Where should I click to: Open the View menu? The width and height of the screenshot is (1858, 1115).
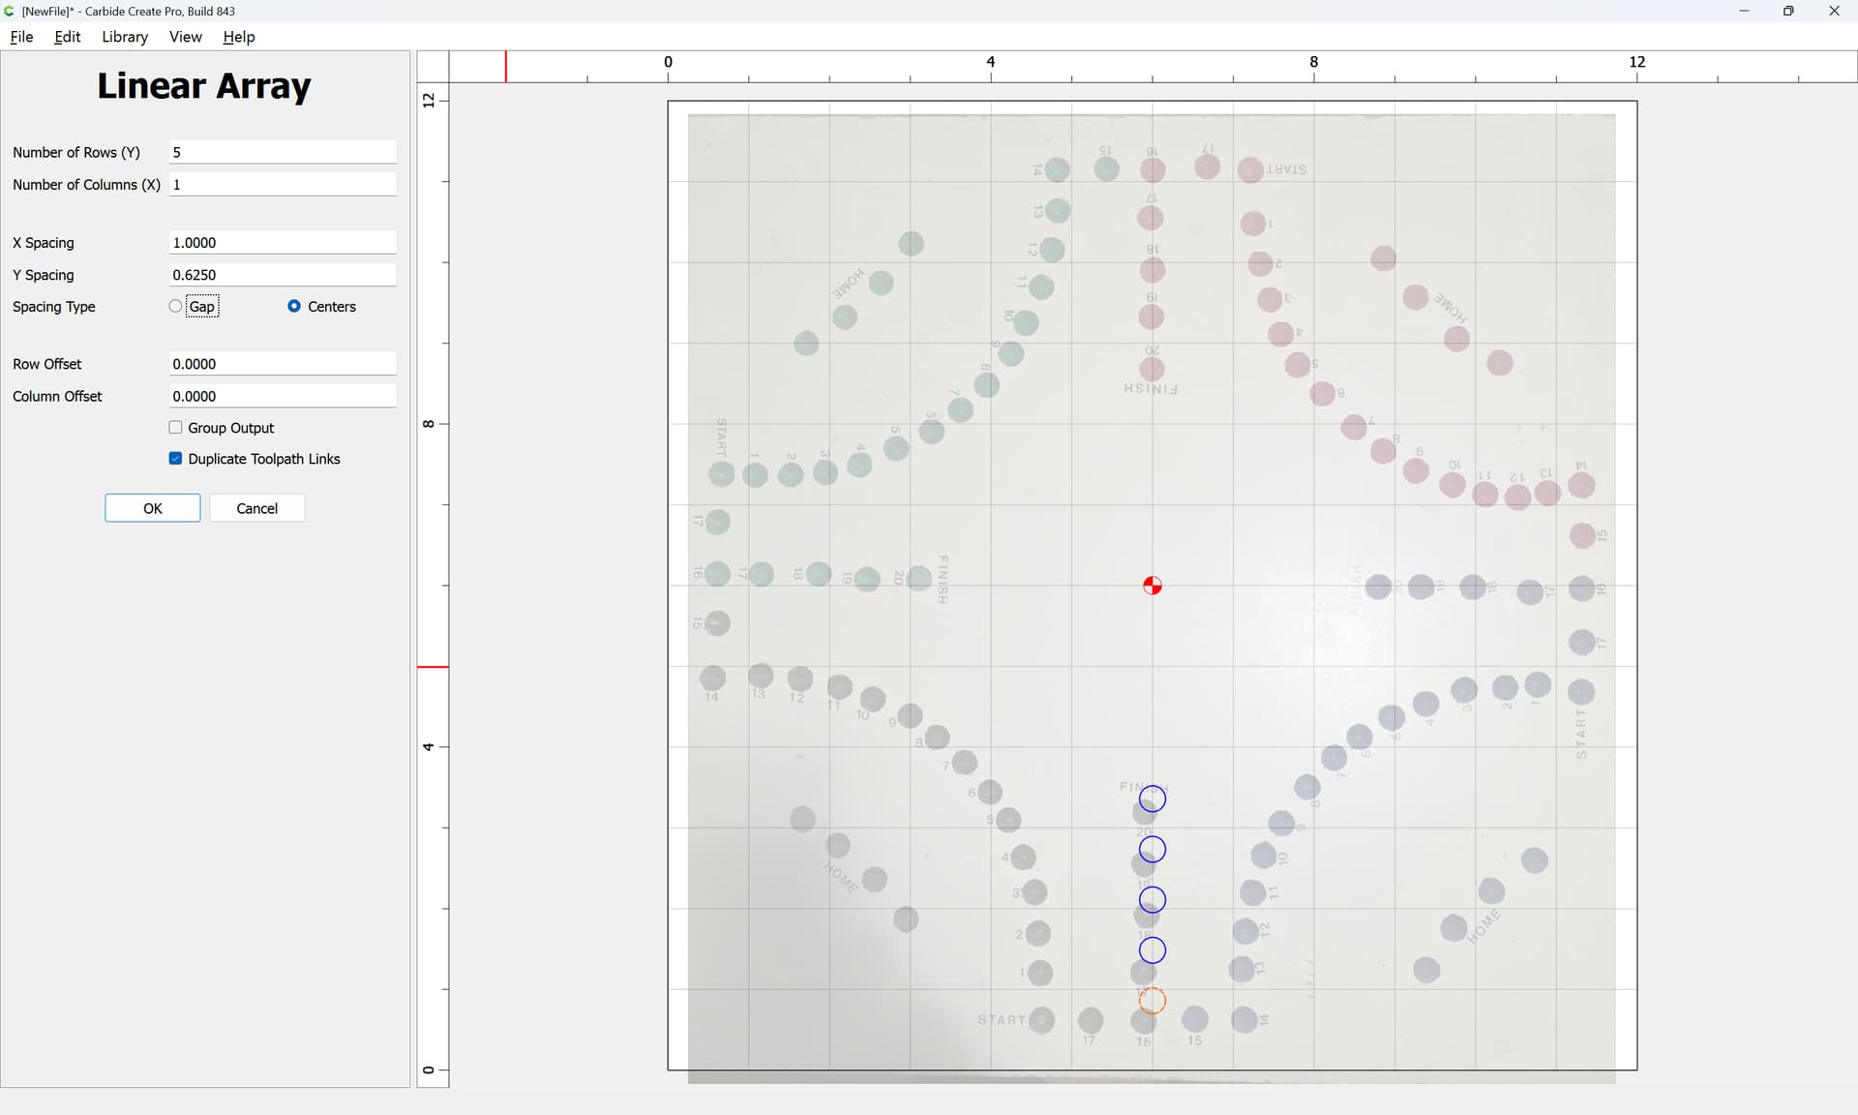click(x=185, y=37)
